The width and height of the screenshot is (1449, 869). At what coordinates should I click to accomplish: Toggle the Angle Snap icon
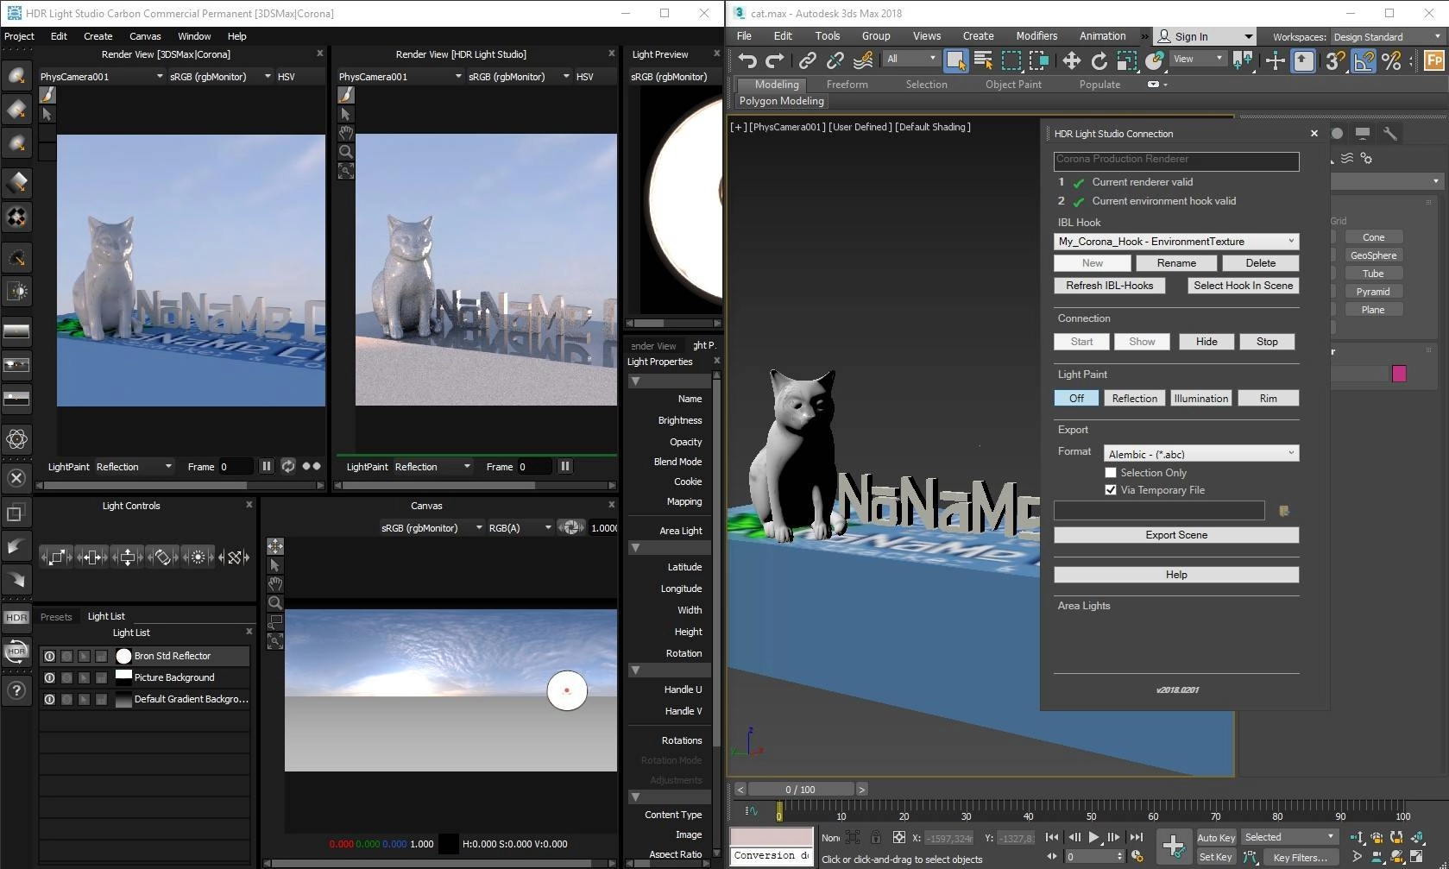[x=1364, y=60]
